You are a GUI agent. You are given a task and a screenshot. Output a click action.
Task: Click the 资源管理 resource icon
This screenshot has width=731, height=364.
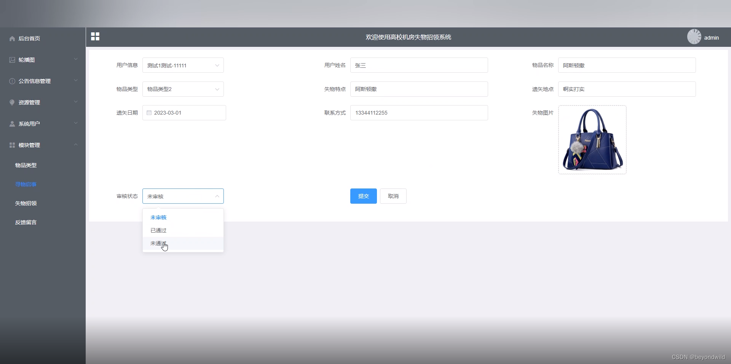click(12, 102)
